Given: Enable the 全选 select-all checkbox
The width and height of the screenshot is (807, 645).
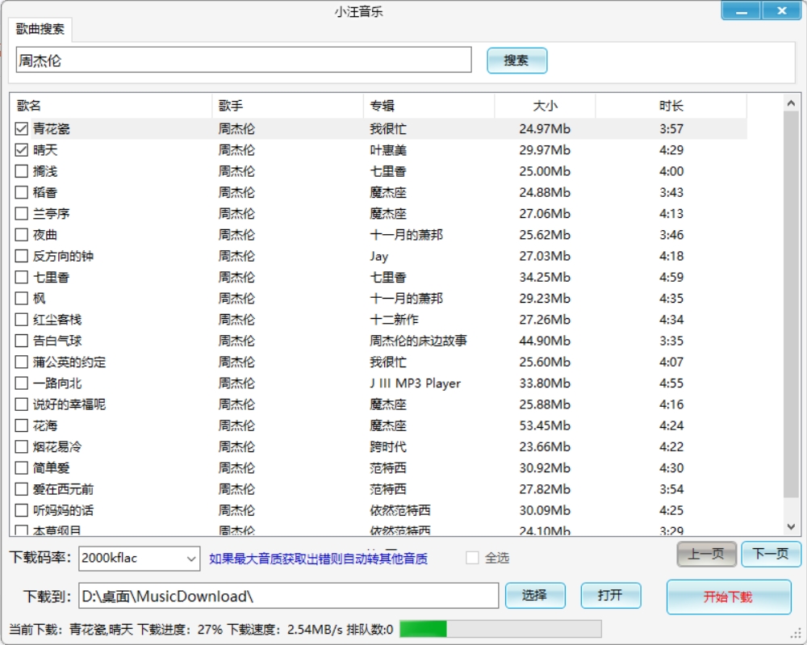Looking at the screenshot, I should (x=470, y=558).
